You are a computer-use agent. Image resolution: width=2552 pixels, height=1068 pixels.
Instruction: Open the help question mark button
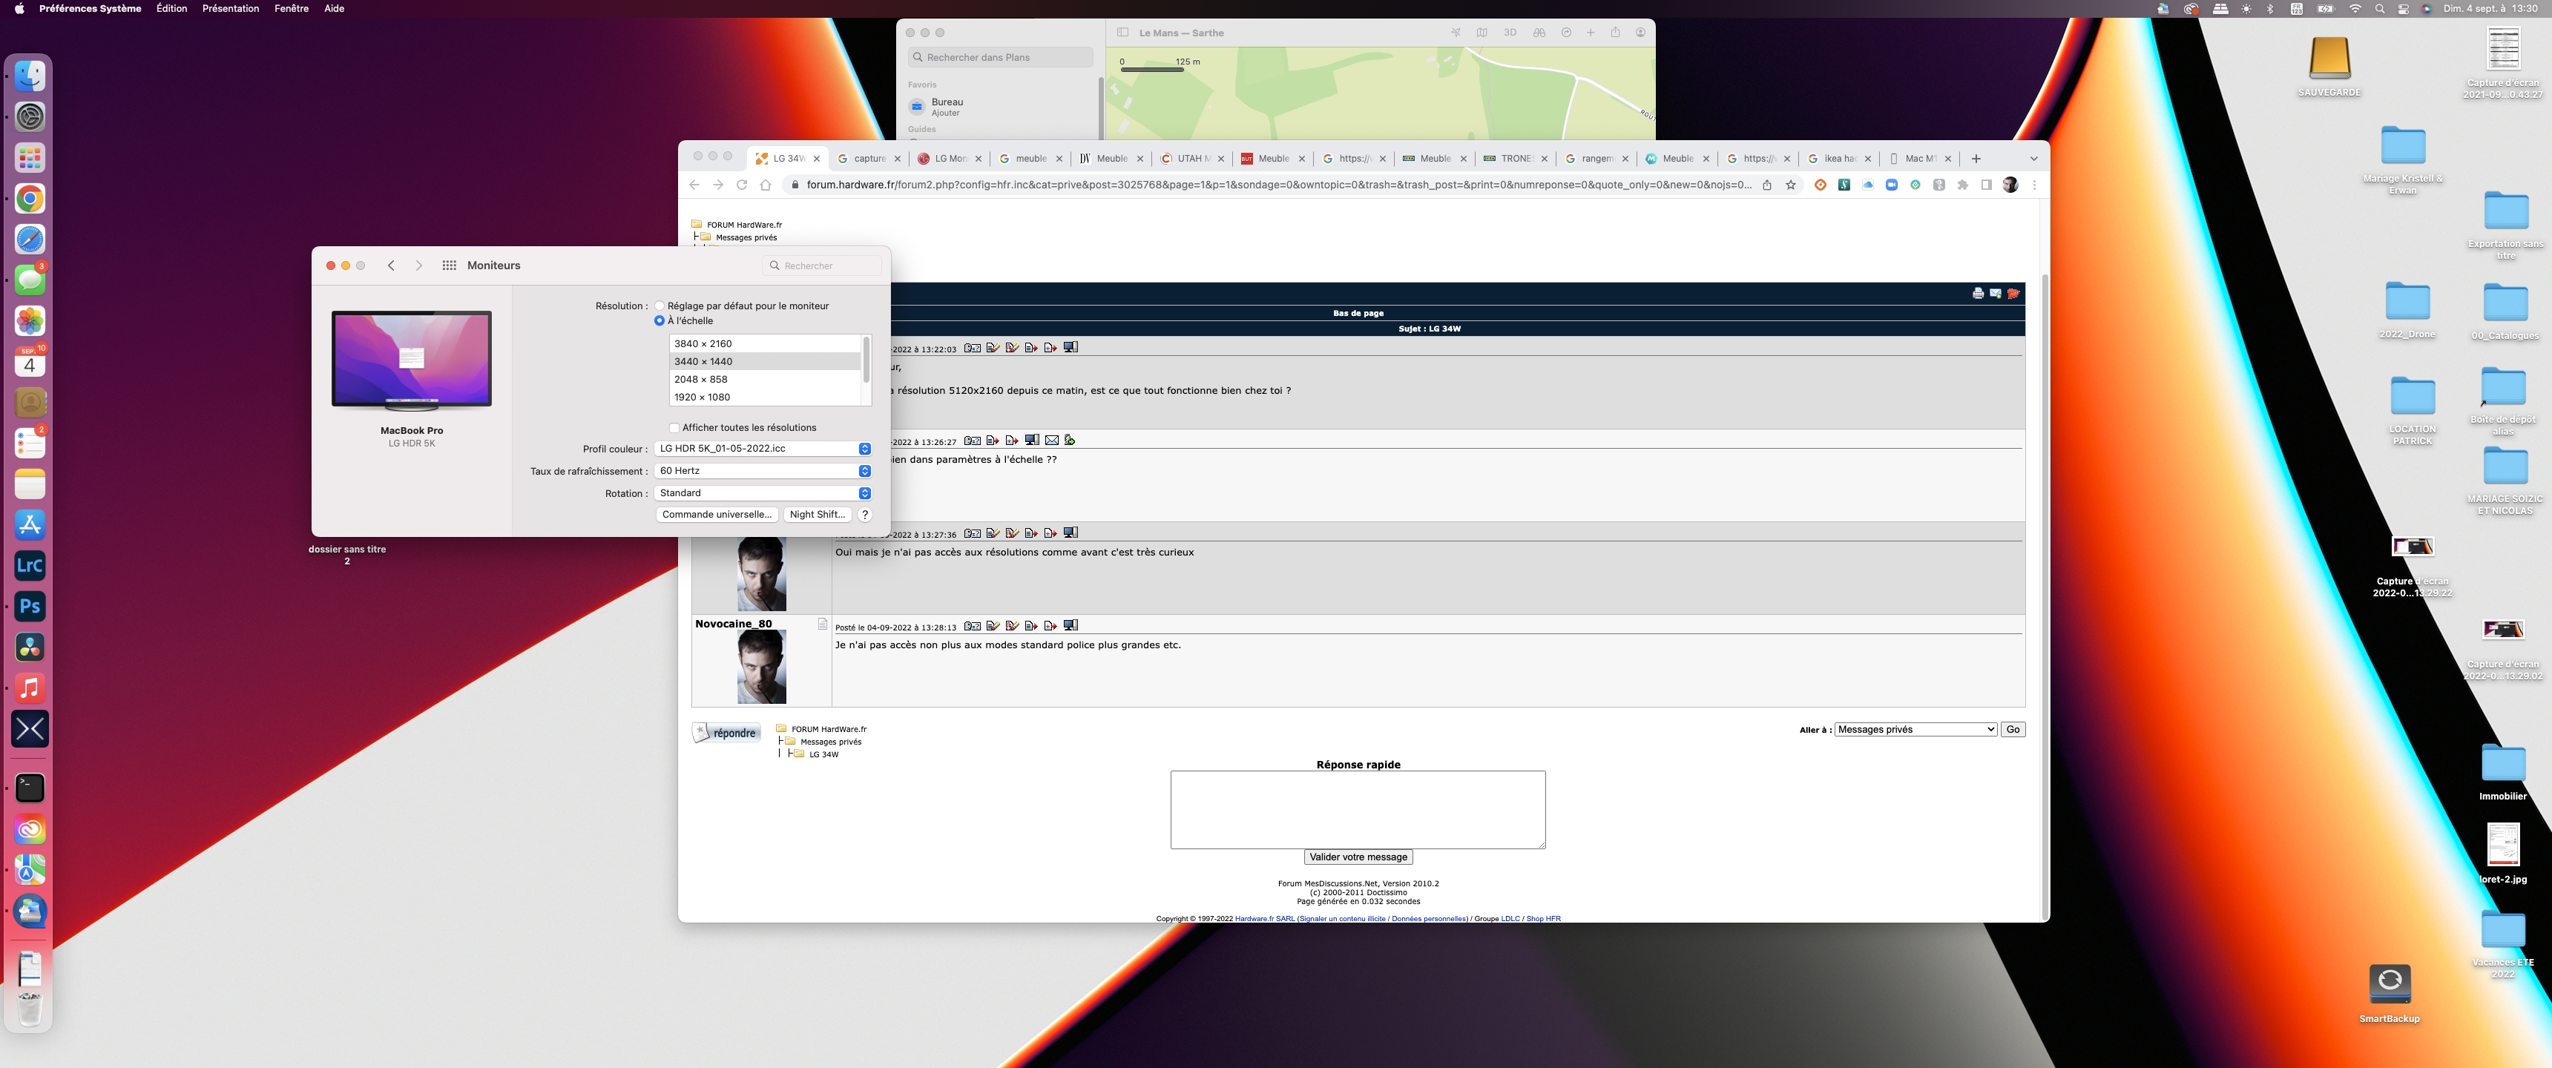[x=865, y=515]
